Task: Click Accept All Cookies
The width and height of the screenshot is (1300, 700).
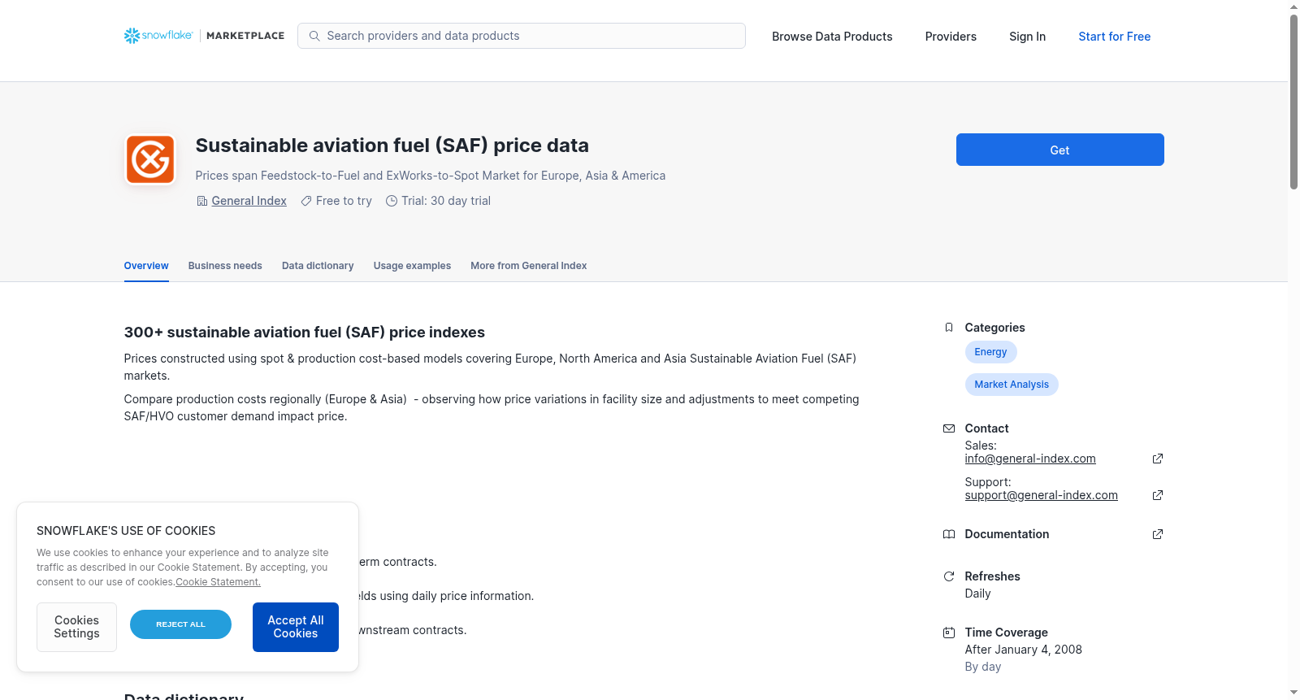Action: 296,627
